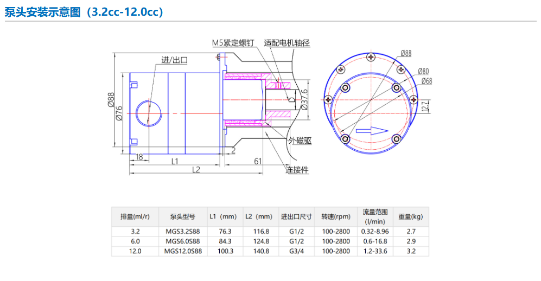Select the G3/4 port size cell
Screen dimensions: 541x281
(x=296, y=251)
